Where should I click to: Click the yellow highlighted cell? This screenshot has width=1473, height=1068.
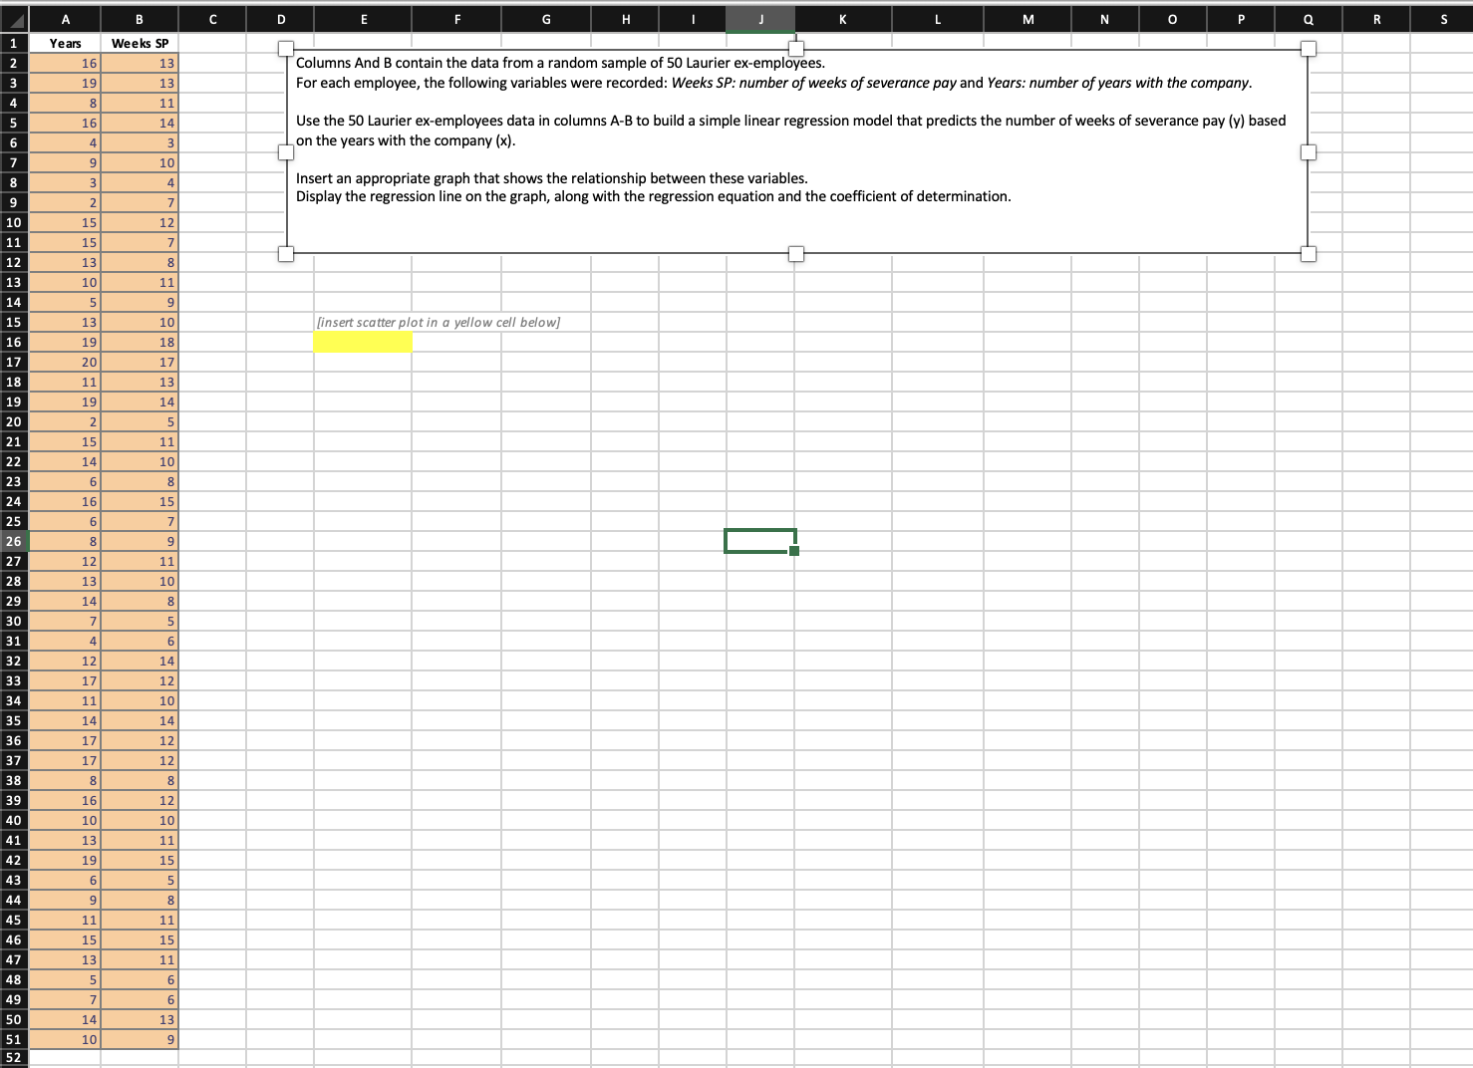(363, 342)
